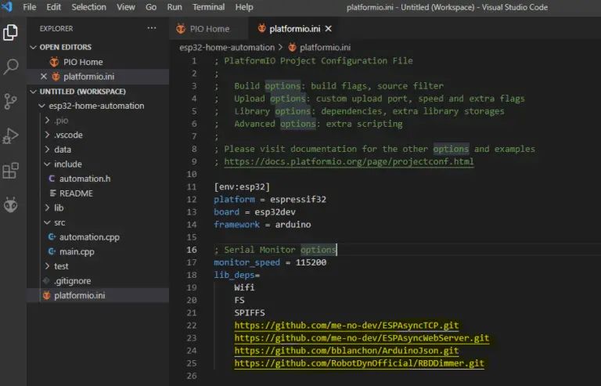
Task: Open the PlatformIO alien icon
Action: click(x=11, y=205)
